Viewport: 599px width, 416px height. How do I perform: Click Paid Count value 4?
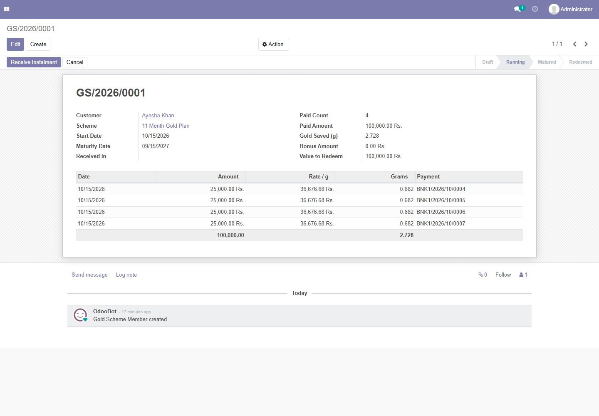click(367, 116)
